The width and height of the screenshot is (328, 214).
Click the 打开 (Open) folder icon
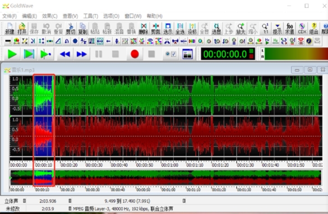point(22,29)
